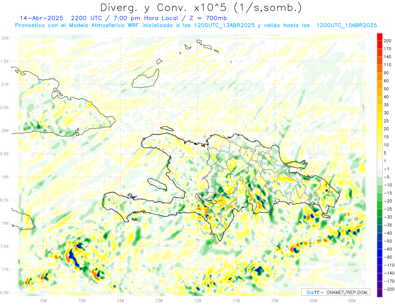Click the colorbar label -90
Screen dimensions: 395x305
388,257
